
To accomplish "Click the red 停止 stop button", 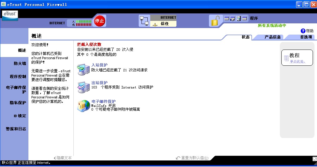I will pos(99,21).
